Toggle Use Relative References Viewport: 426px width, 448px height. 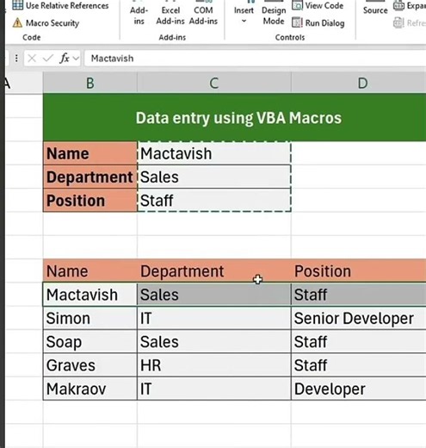(x=60, y=5)
